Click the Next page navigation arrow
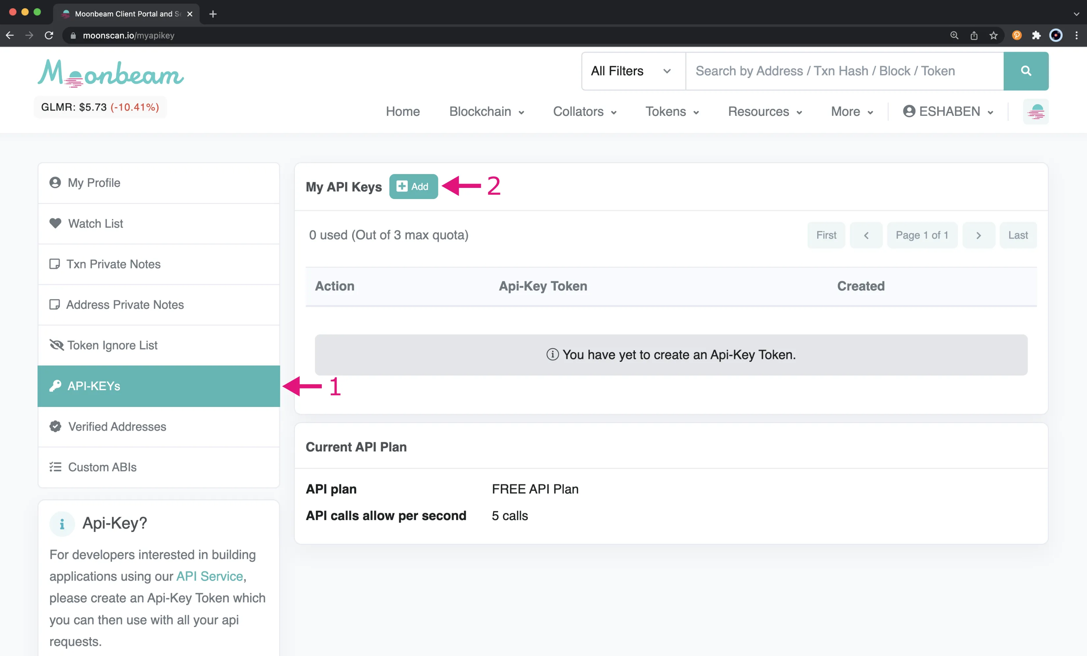1087x656 pixels. coord(978,235)
